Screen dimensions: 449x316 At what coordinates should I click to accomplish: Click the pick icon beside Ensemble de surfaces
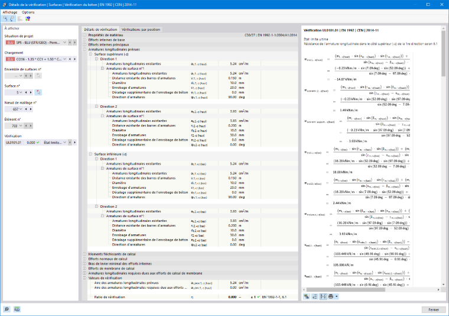tap(38, 76)
